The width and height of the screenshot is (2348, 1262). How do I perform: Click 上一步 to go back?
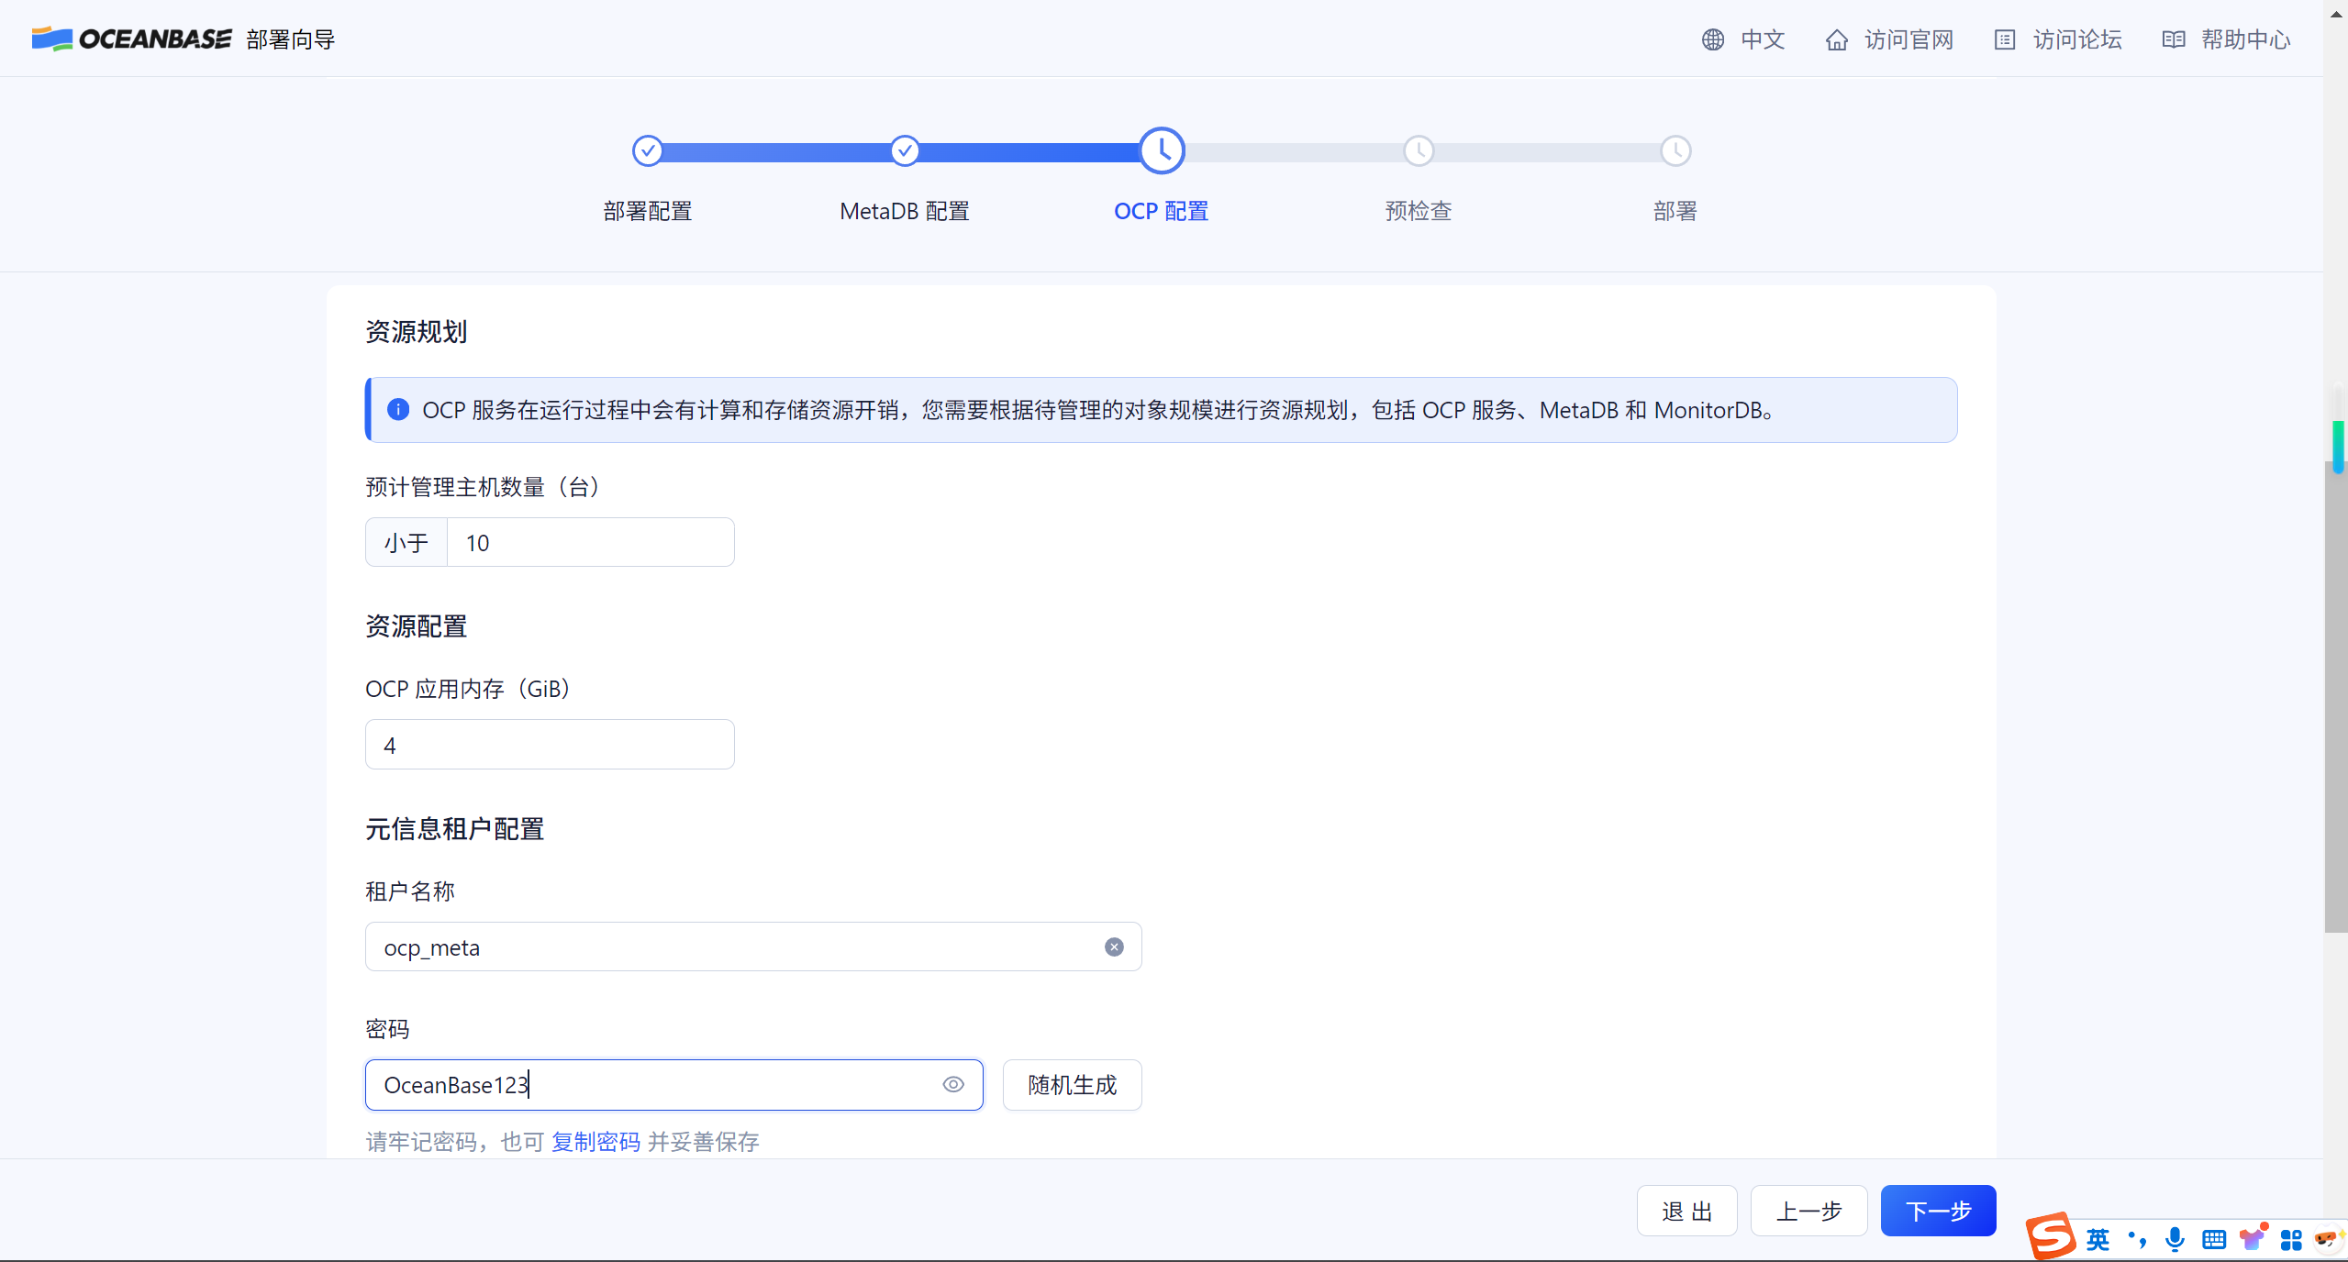coord(1808,1210)
